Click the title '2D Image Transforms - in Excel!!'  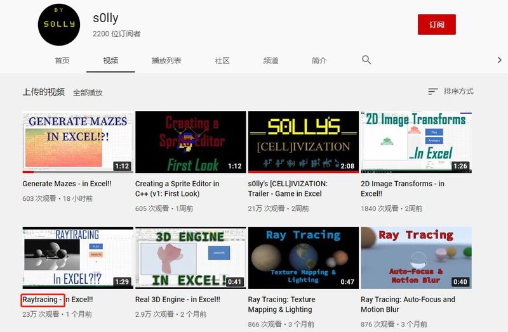click(x=403, y=188)
